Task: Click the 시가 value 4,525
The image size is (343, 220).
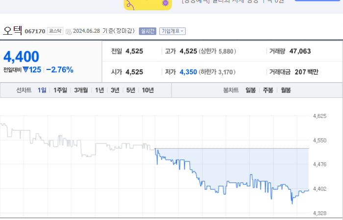Action: tap(134, 72)
